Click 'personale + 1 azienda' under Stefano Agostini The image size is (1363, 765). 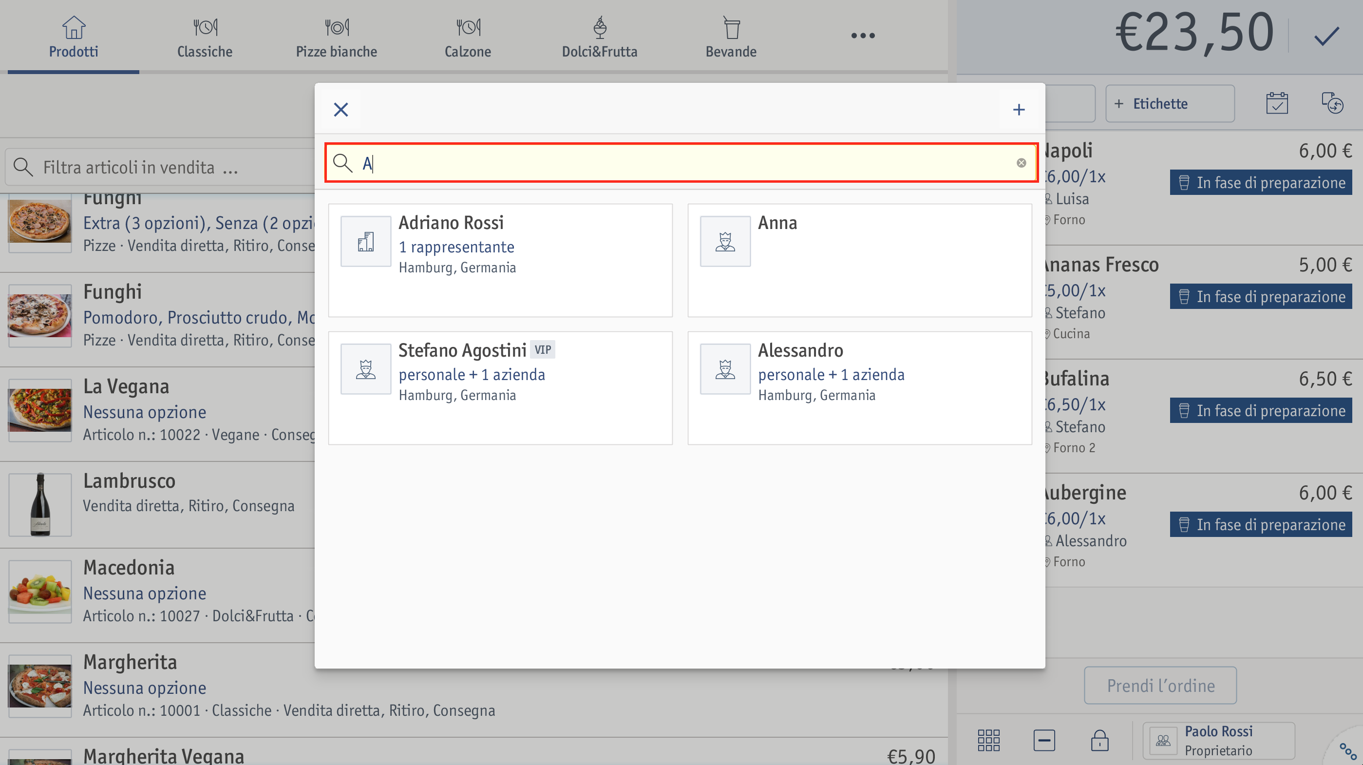[x=472, y=374]
